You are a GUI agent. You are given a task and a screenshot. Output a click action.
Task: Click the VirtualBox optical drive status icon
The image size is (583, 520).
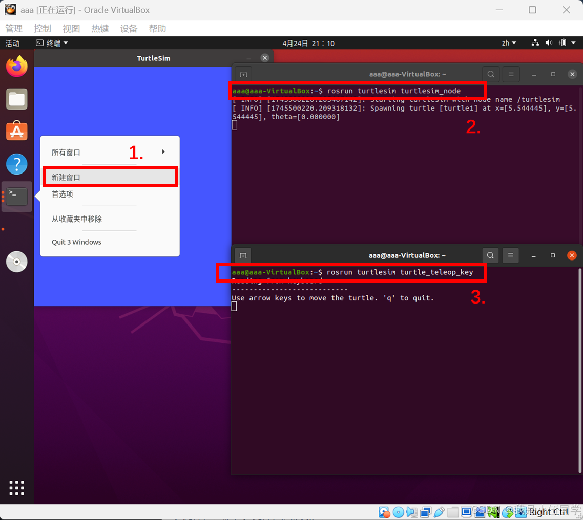tap(398, 512)
